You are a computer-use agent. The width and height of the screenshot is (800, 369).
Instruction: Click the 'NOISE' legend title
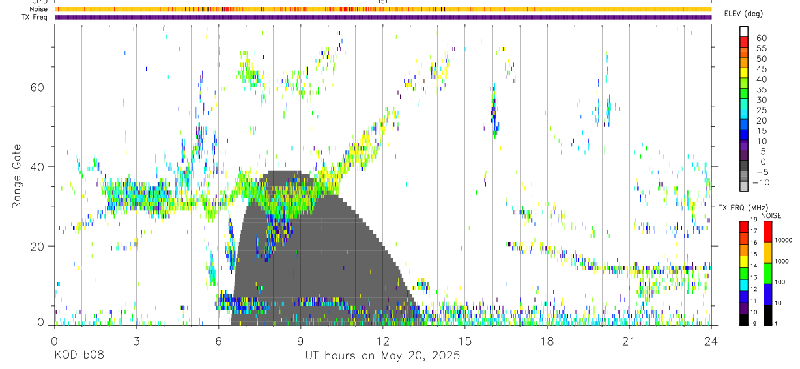771,215
